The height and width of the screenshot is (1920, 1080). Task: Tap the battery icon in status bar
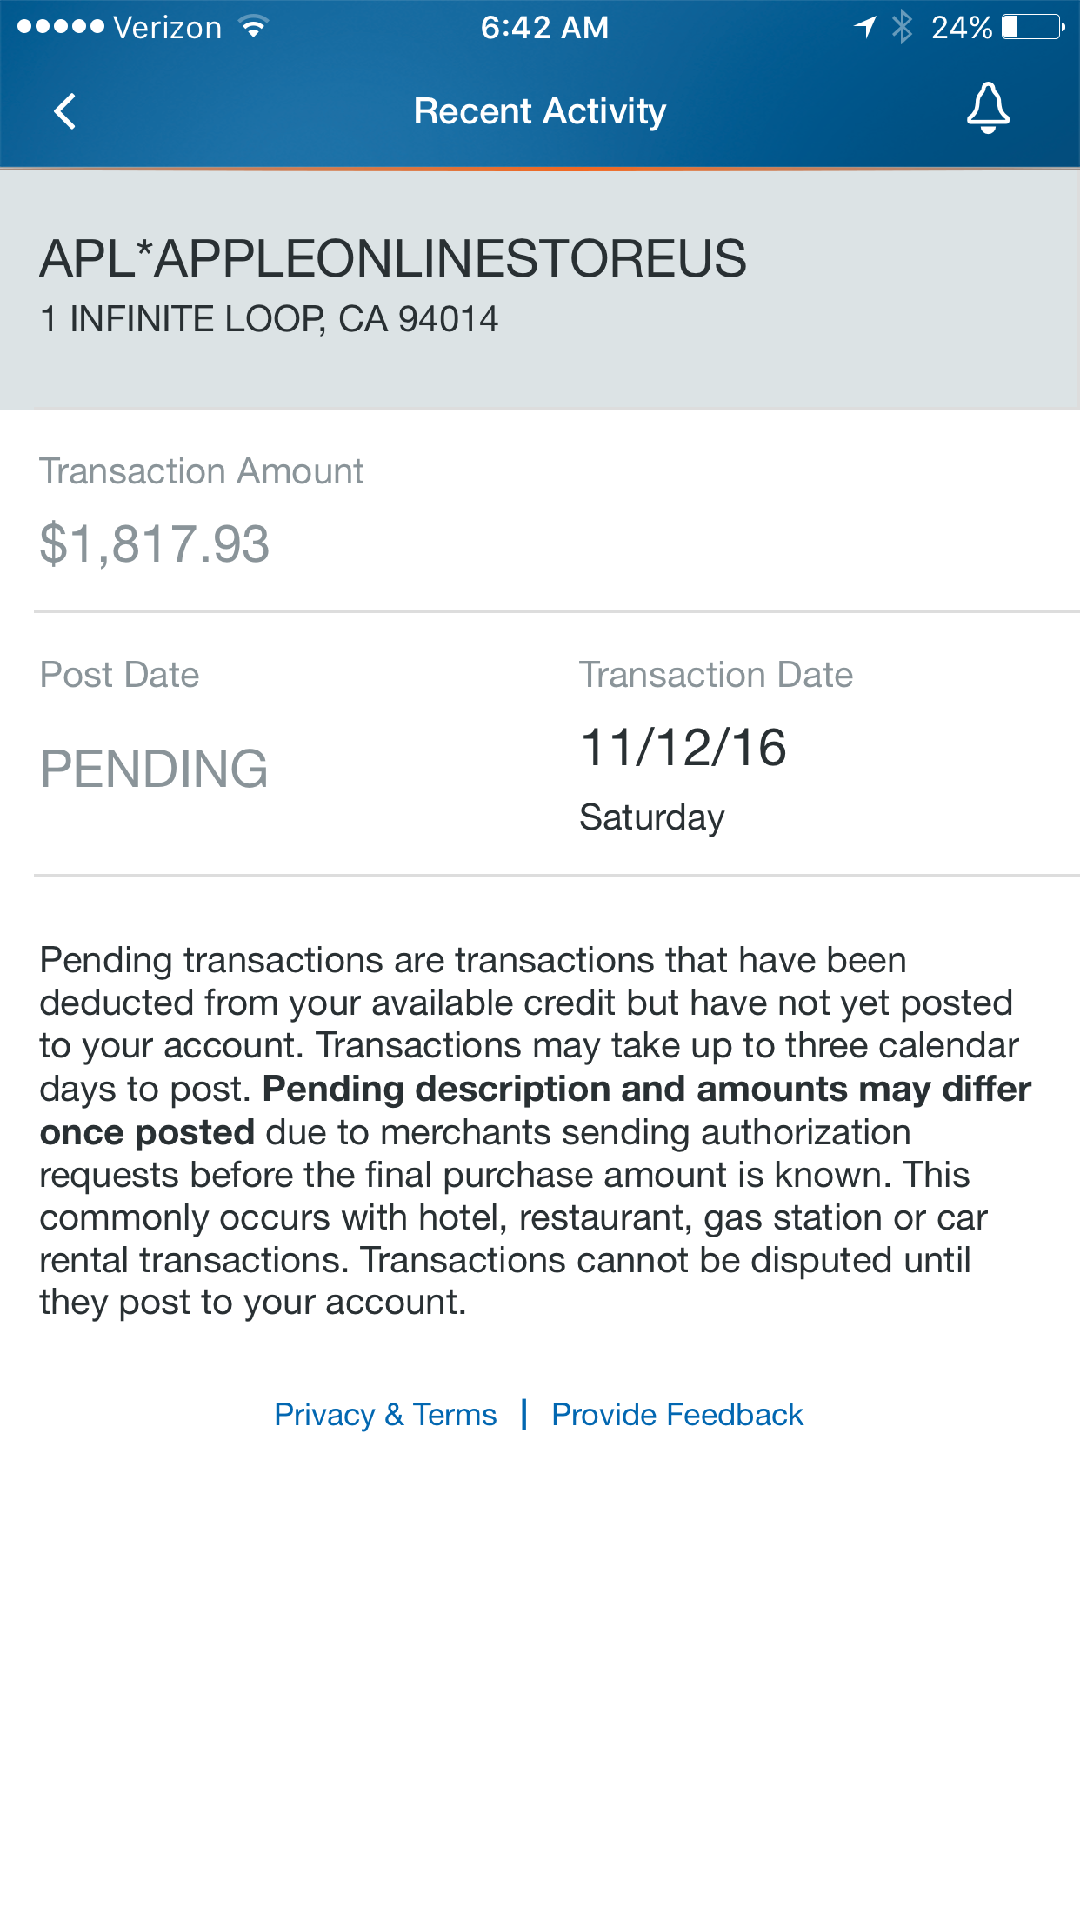[1034, 27]
